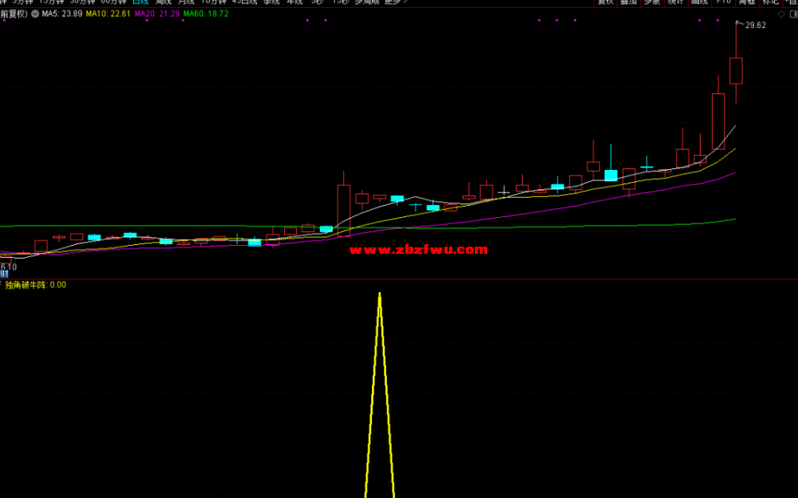Click the MA5: 23.89 label
798x498 pixels.
coord(62,14)
